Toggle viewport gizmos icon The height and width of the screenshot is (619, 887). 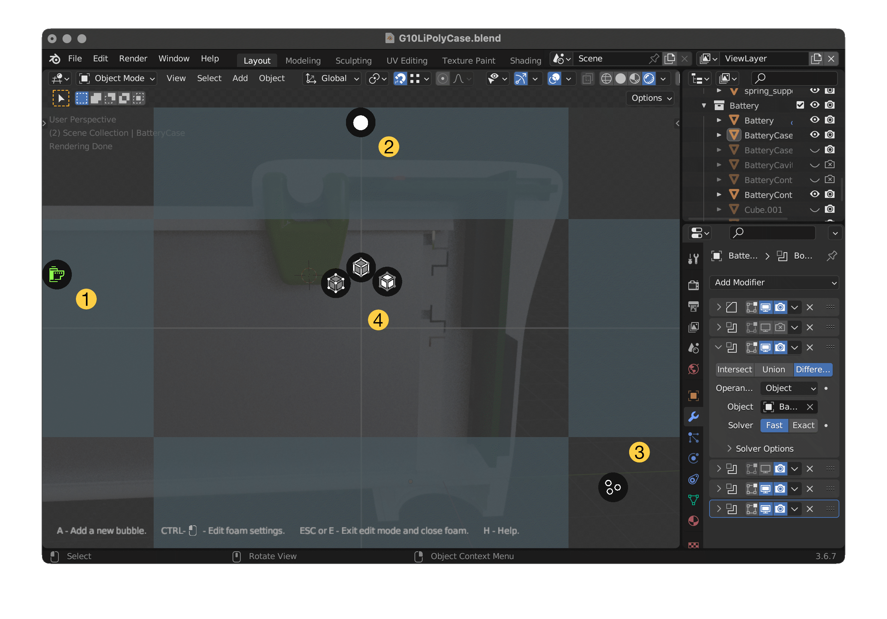521,78
